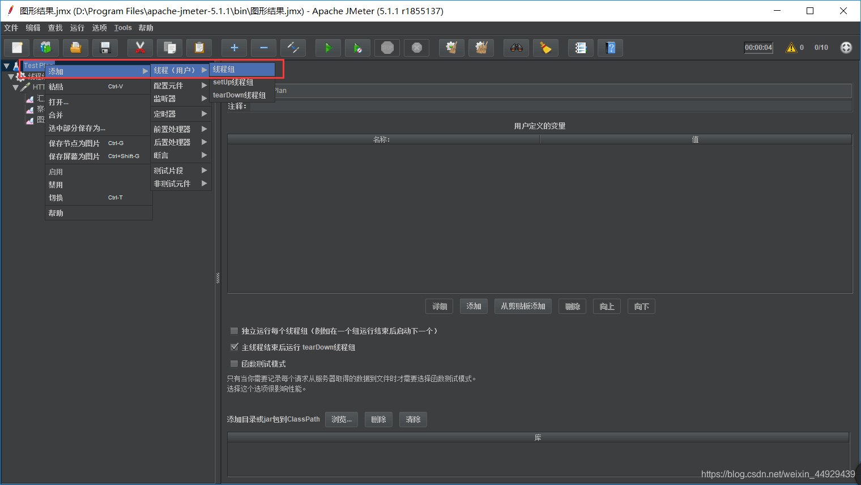Viewport: 861px width, 485px height.
Task: Click the 添加 variable button
Action: (474, 307)
